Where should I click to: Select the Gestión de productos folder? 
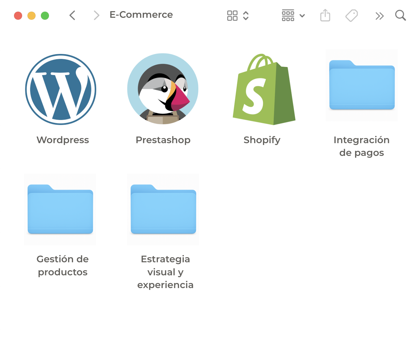60,209
